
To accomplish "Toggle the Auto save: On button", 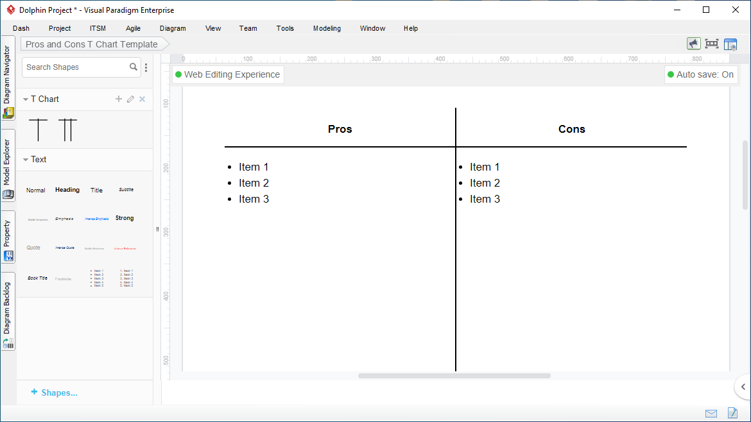I will [x=701, y=74].
